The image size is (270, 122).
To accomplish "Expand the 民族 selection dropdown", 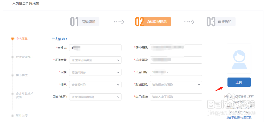I will 95,72.
